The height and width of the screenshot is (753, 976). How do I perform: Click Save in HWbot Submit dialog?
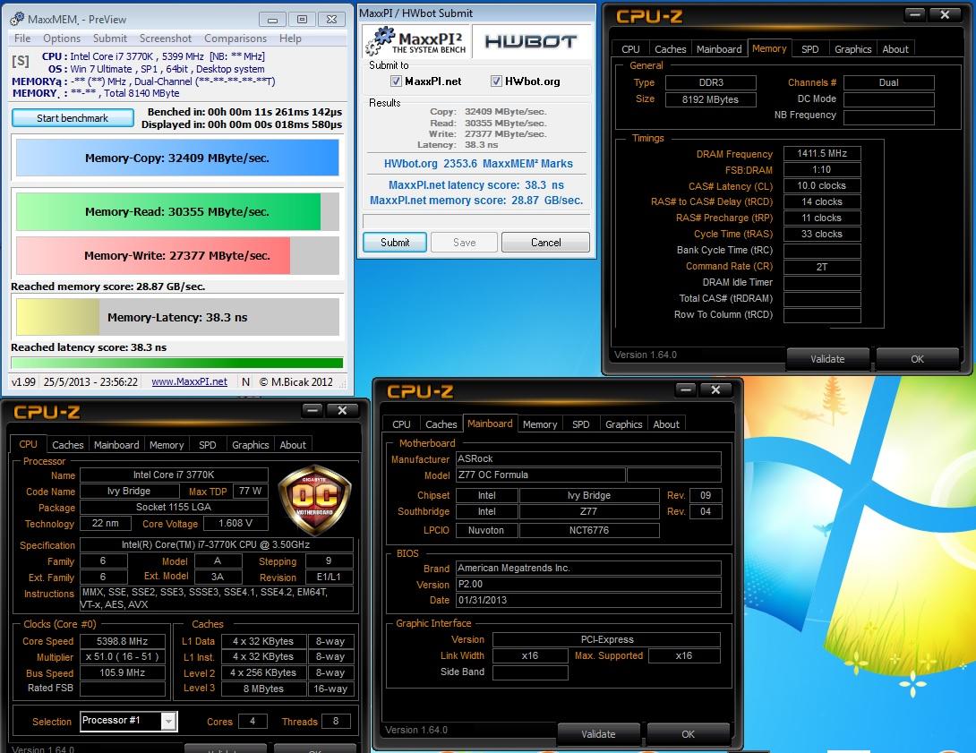464,242
